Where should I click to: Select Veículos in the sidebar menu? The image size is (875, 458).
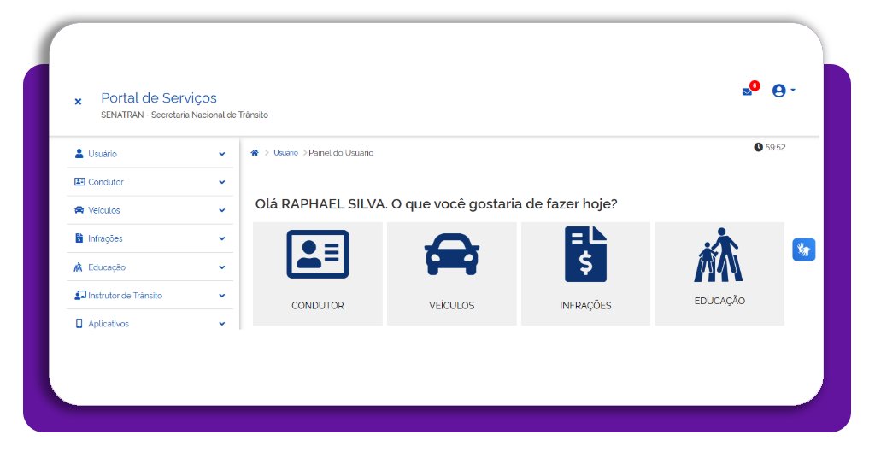tap(103, 210)
